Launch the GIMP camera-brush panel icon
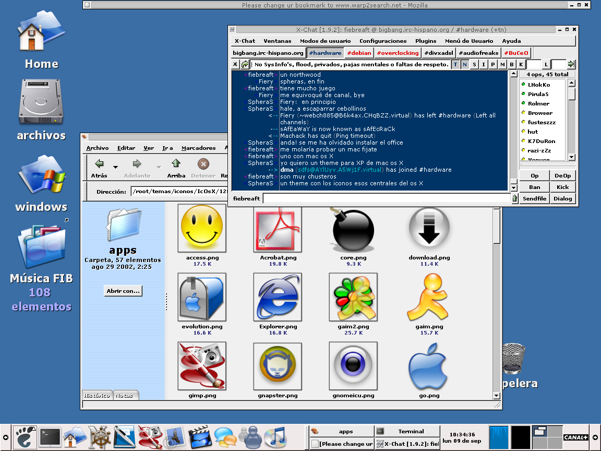 coord(150,437)
